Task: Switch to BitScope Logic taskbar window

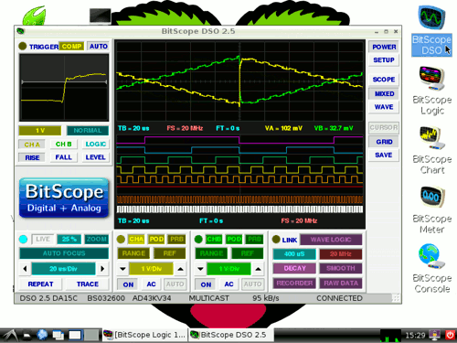Action: (144, 335)
